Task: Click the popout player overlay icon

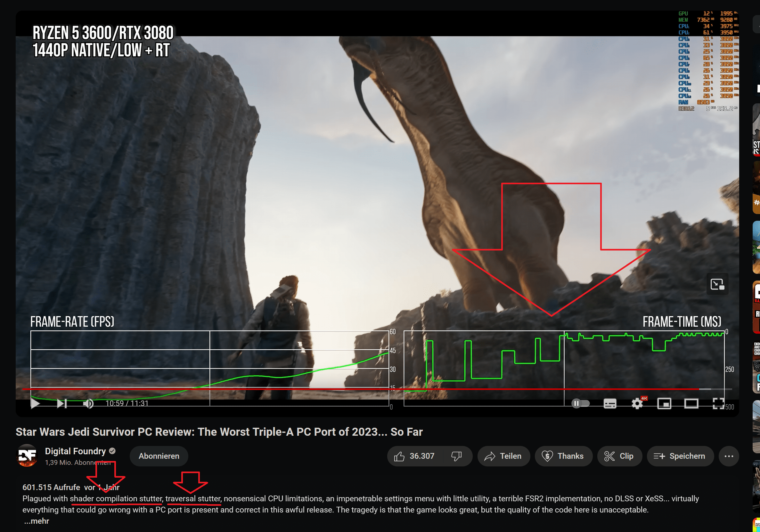Action: 717,284
